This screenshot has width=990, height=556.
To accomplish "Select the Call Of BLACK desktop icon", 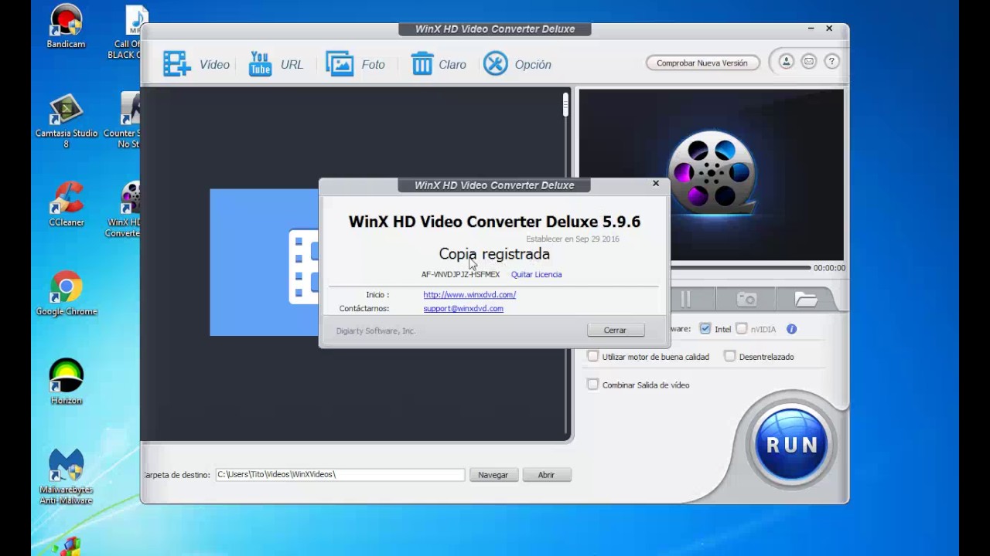I will pyautogui.click(x=125, y=32).
